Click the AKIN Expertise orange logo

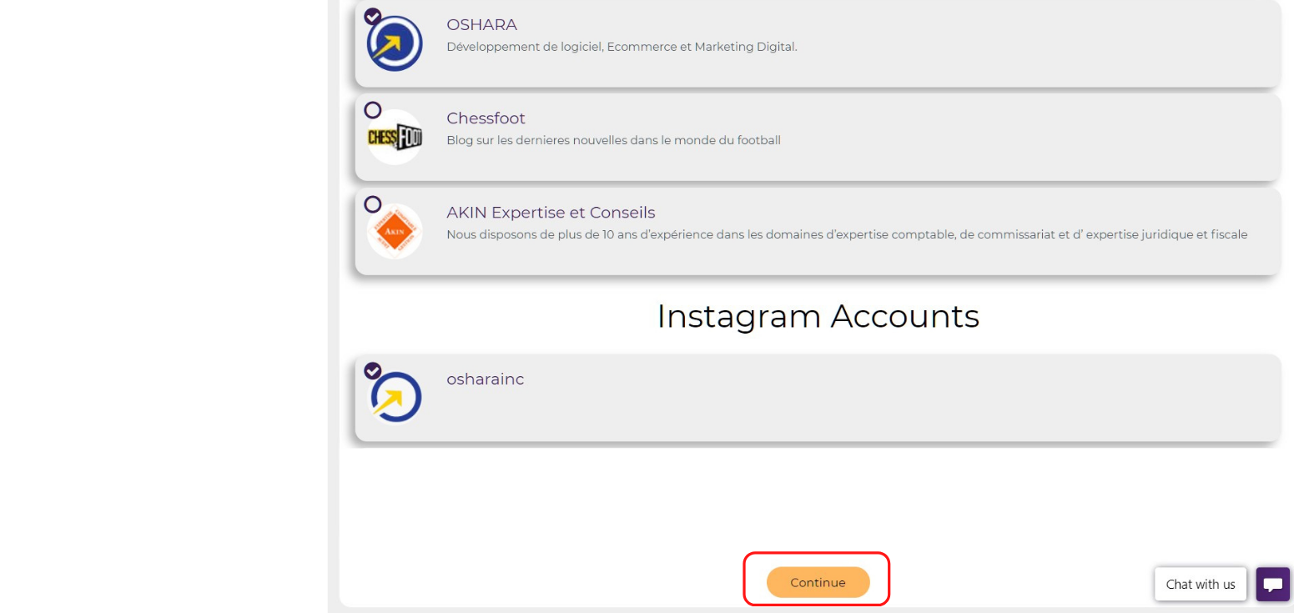tap(395, 231)
